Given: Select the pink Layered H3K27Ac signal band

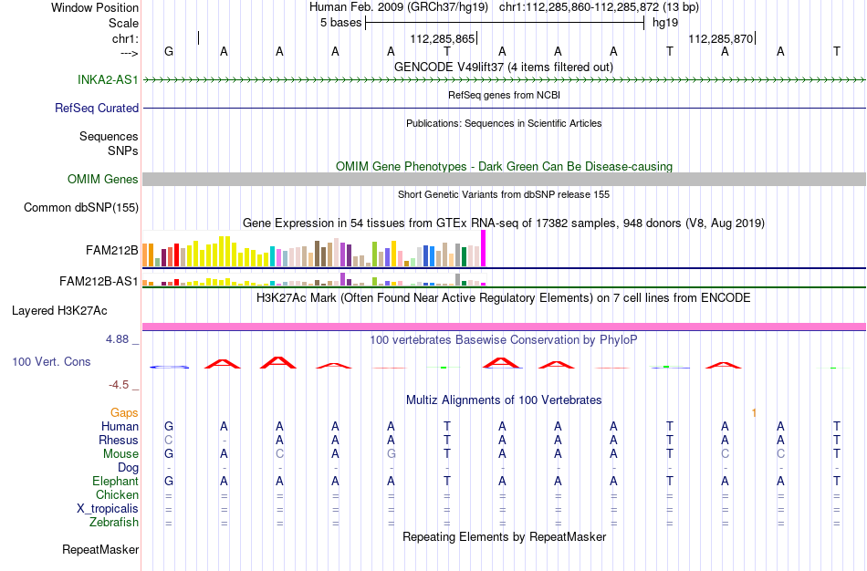Looking at the screenshot, I should point(505,327).
